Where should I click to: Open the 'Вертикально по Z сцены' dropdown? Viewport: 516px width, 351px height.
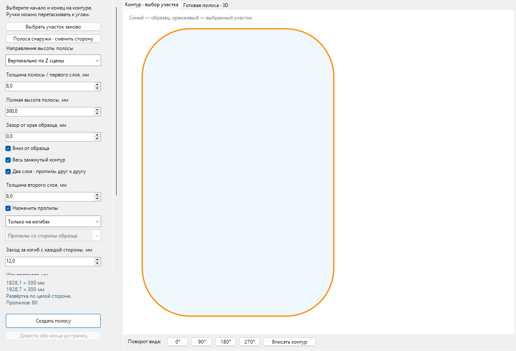point(53,60)
